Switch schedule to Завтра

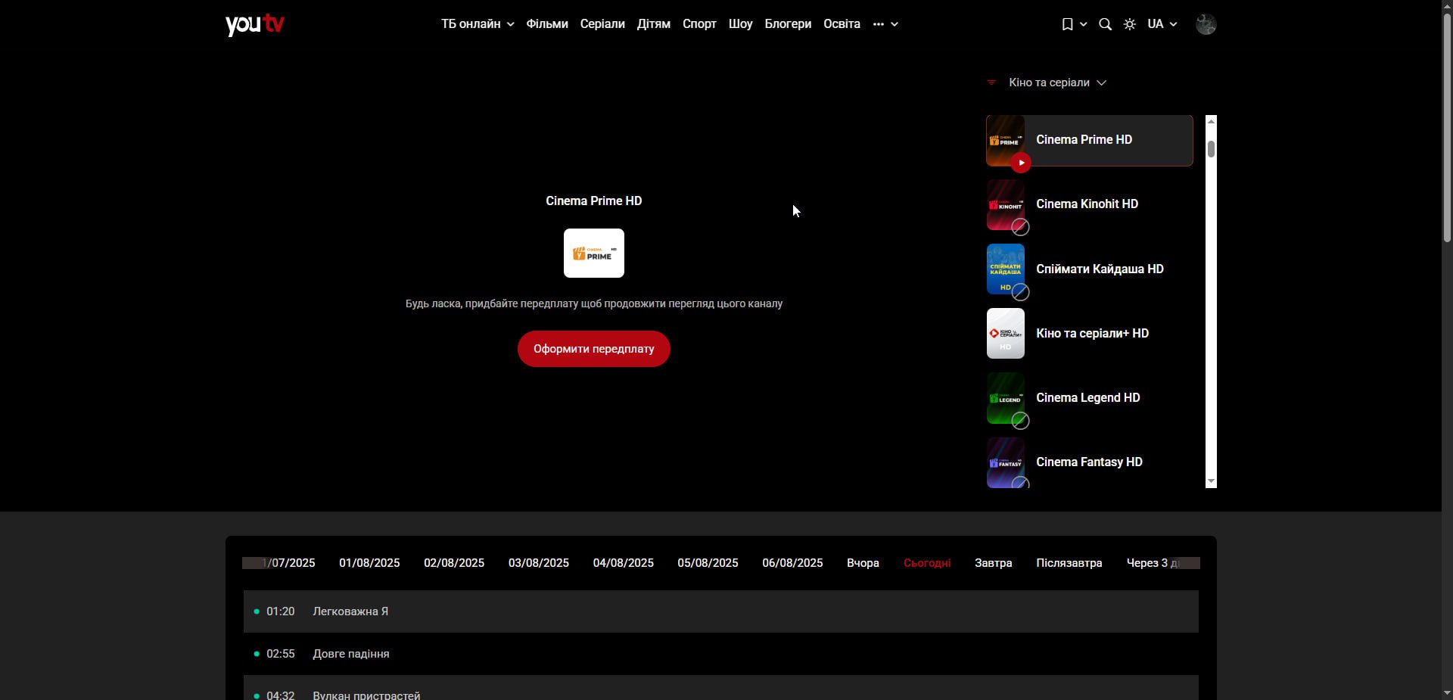(x=993, y=563)
